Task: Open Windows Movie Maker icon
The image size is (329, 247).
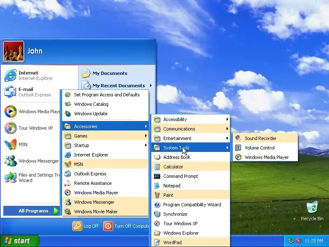Action: coord(67,212)
